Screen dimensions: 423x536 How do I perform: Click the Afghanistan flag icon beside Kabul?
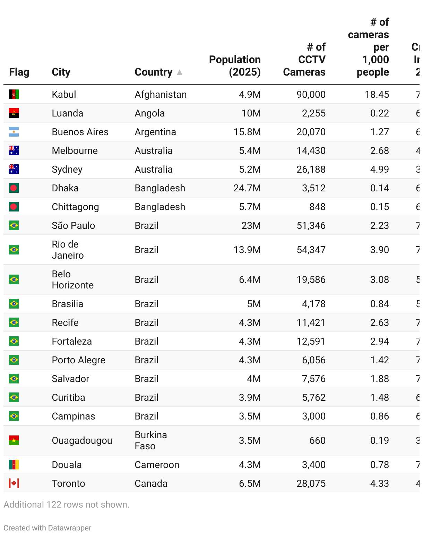[14, 94]
